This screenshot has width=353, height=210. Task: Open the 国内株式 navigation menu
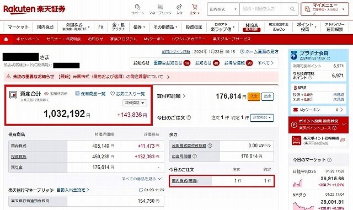(45, 27)
